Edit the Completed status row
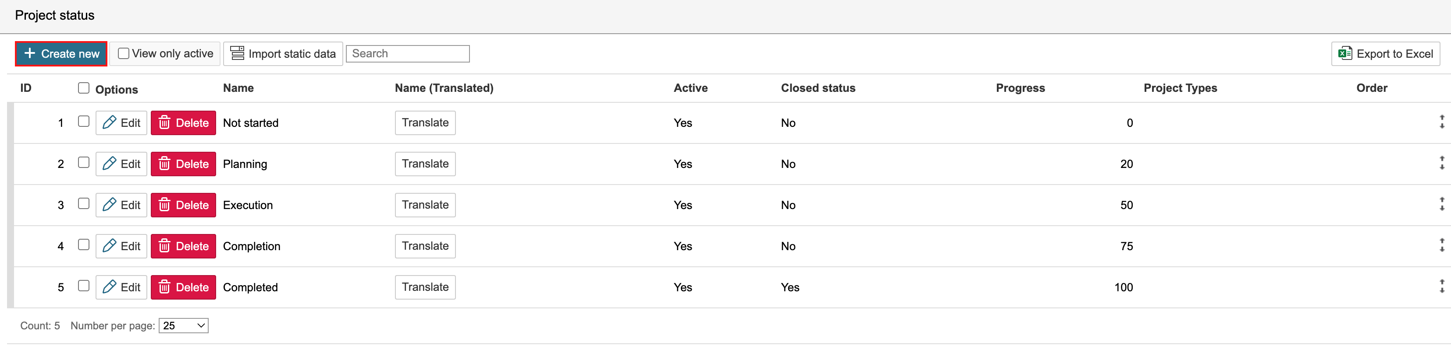 click(121, 287)
